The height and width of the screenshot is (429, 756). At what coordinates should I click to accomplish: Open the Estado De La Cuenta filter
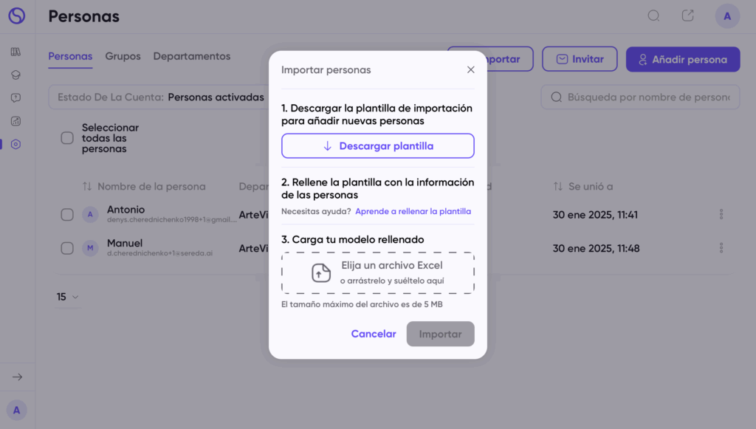[160, 97]
